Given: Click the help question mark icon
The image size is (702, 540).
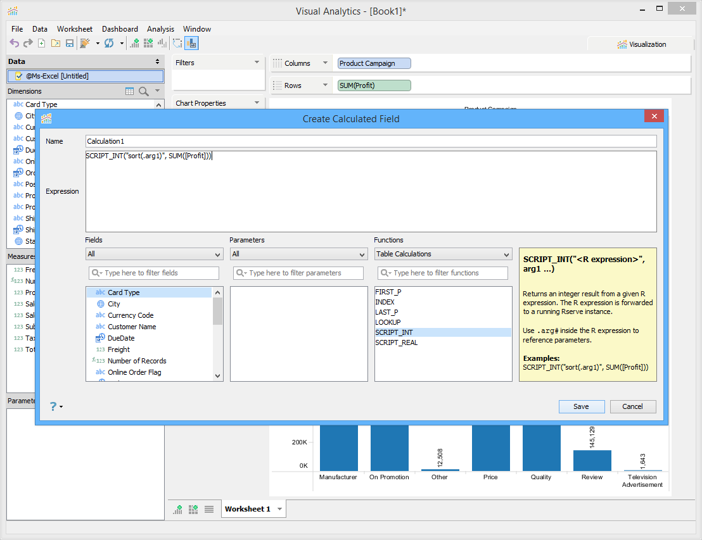Looking at the screenshot, I should coord(53,406).
